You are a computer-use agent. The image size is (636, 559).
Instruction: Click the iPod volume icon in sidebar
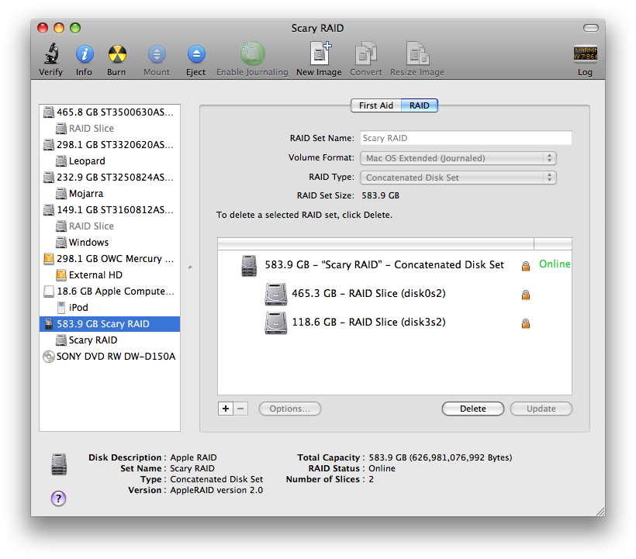pyautogui.click(x=60, y=308)
